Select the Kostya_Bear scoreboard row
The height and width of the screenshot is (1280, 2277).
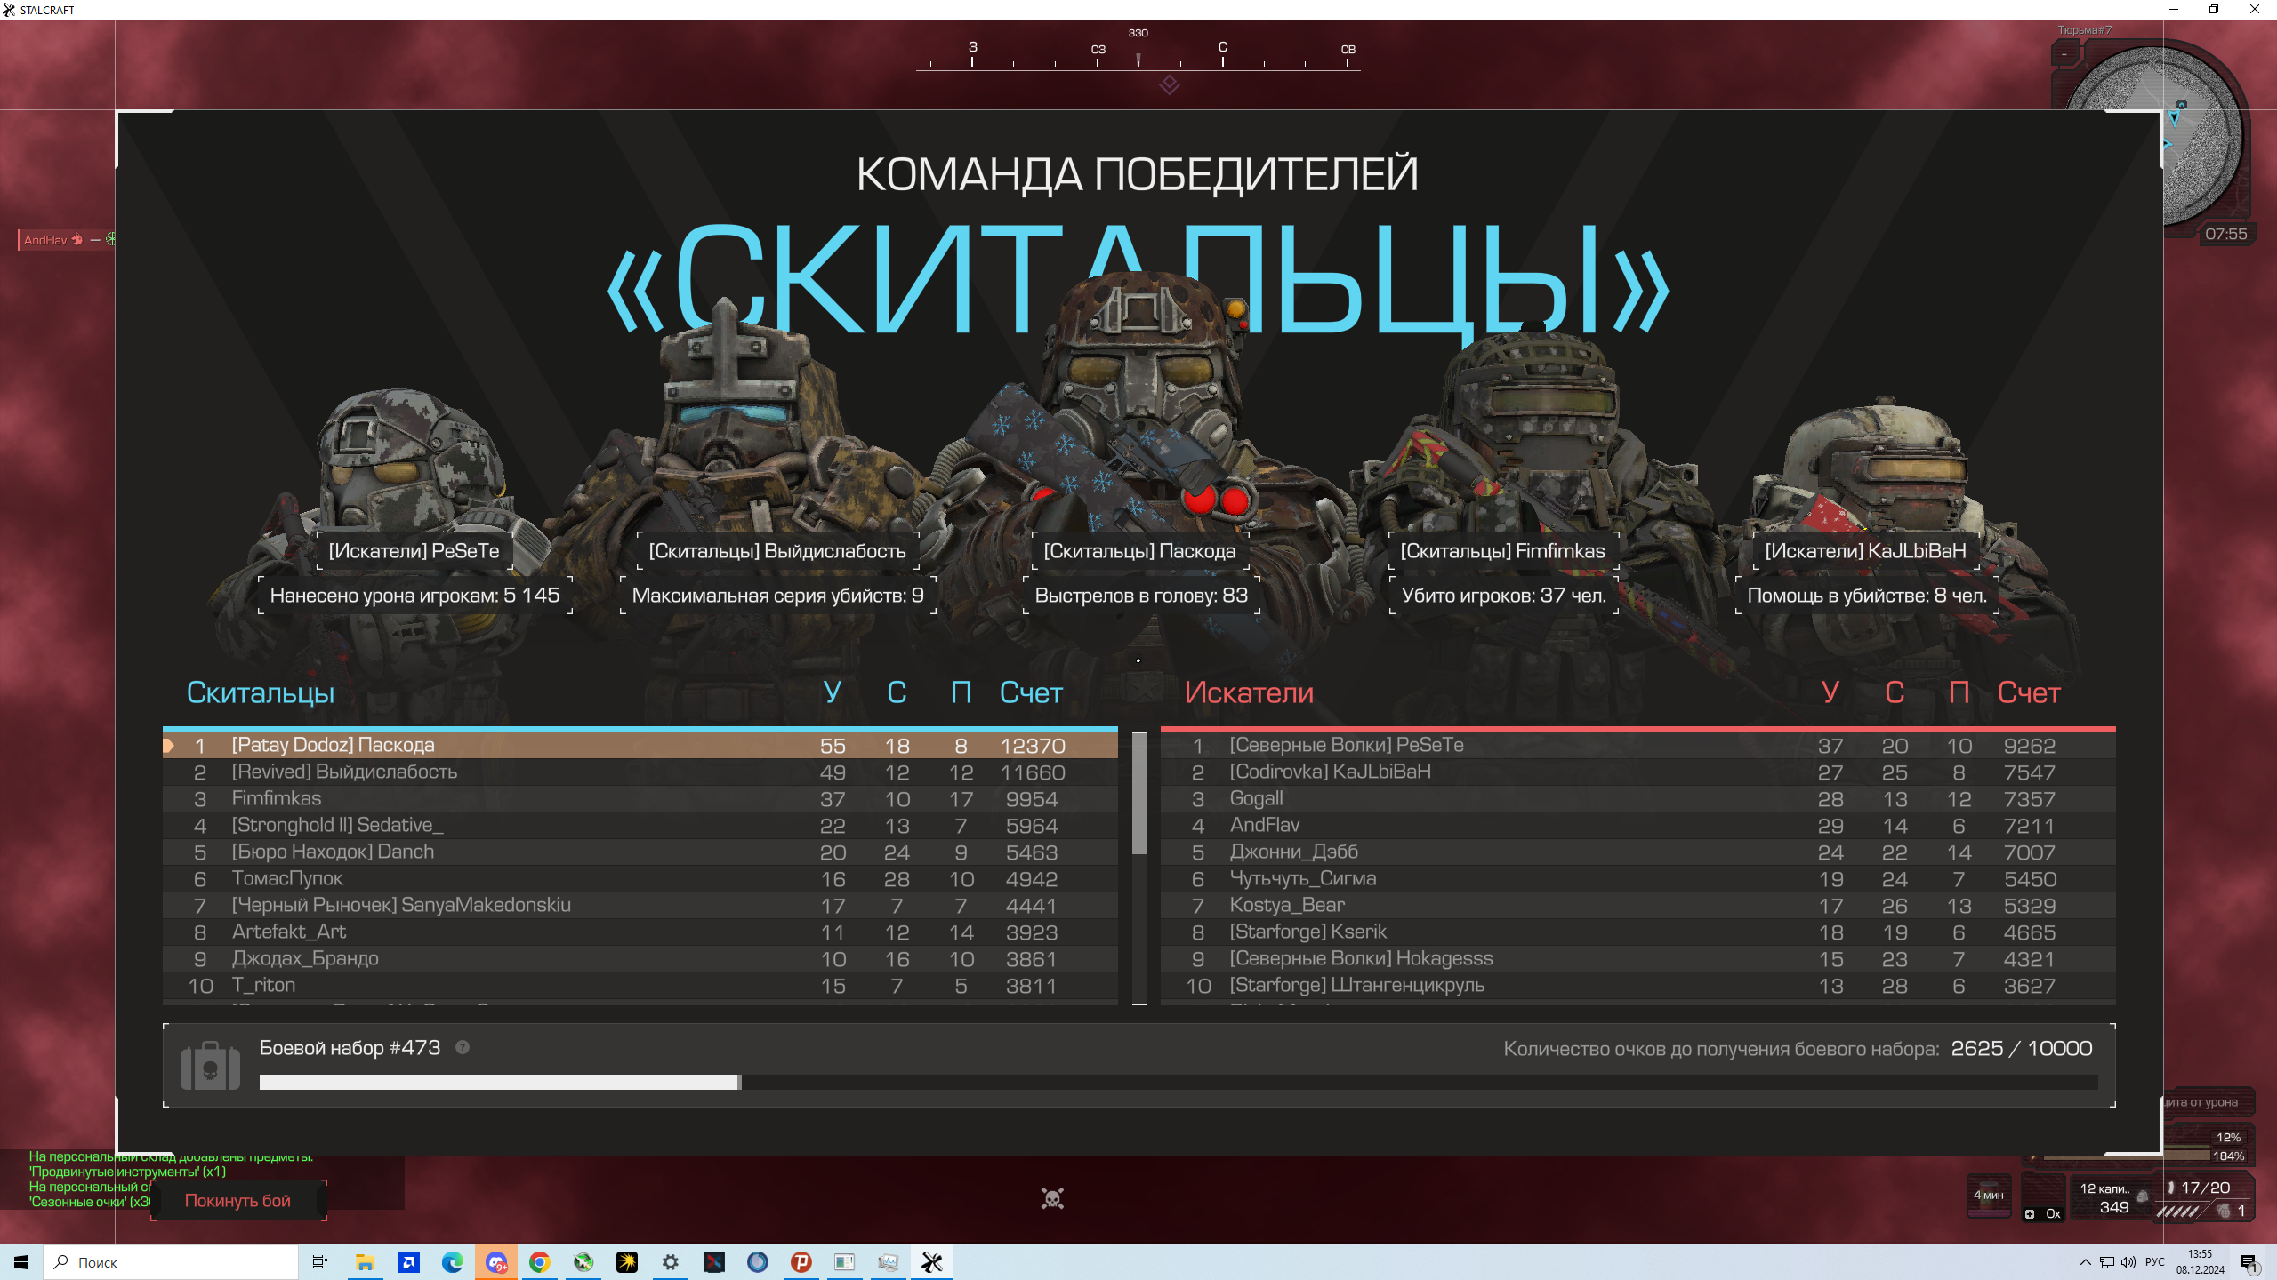coord(1637,905)
